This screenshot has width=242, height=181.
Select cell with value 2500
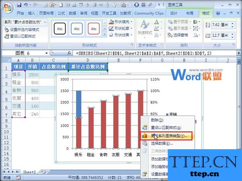[32, 75]
